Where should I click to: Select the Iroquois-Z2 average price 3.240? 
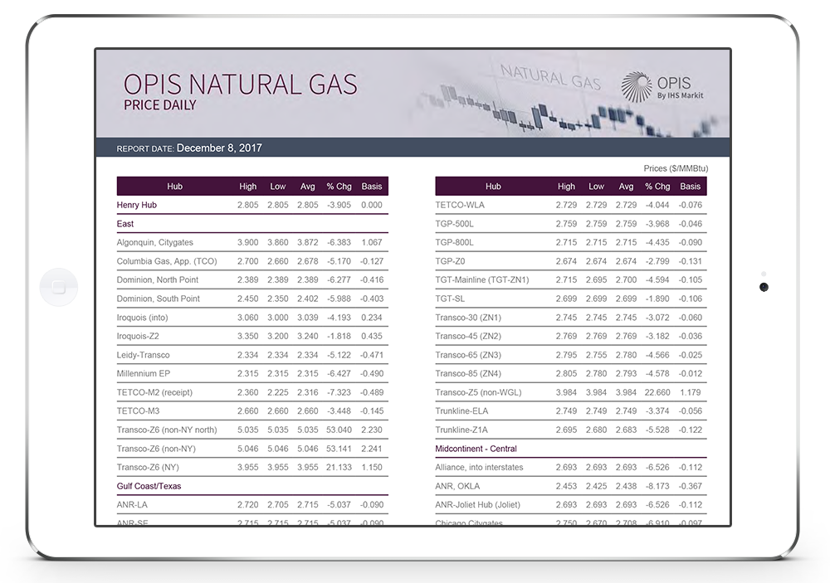click(x=308, y=336)
